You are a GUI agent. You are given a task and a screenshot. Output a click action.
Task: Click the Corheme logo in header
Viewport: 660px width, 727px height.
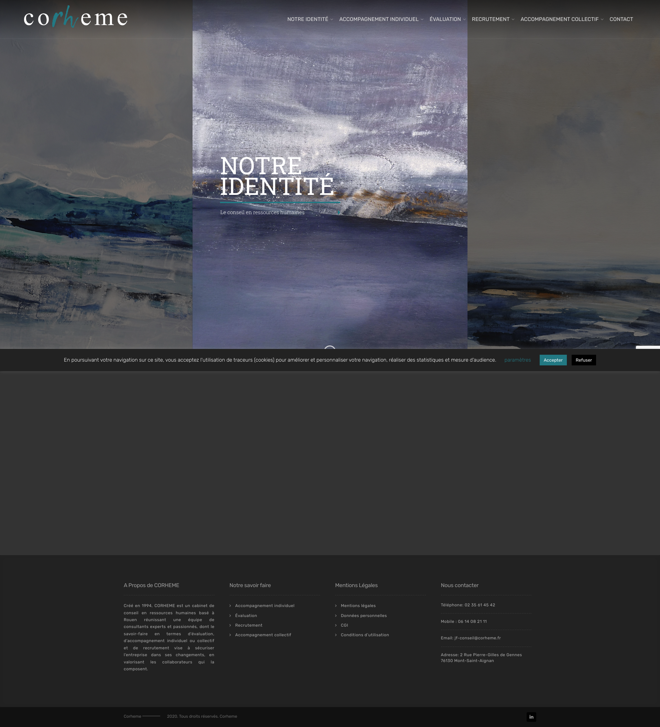(x=75, y=17)
